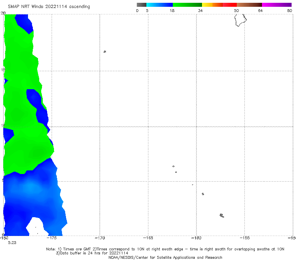Click the color bar label '18'
The width and height of the screenshot is (296, 260).
172,10
